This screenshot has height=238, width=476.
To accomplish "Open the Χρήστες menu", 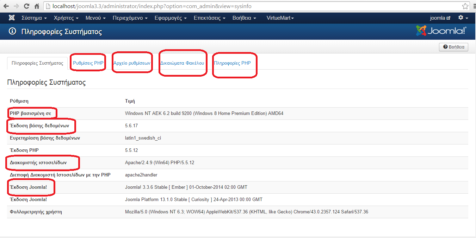I will 66,18.
